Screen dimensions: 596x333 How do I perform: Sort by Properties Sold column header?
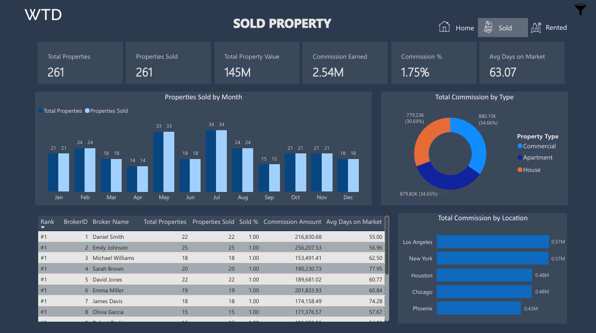pos(213,222)
